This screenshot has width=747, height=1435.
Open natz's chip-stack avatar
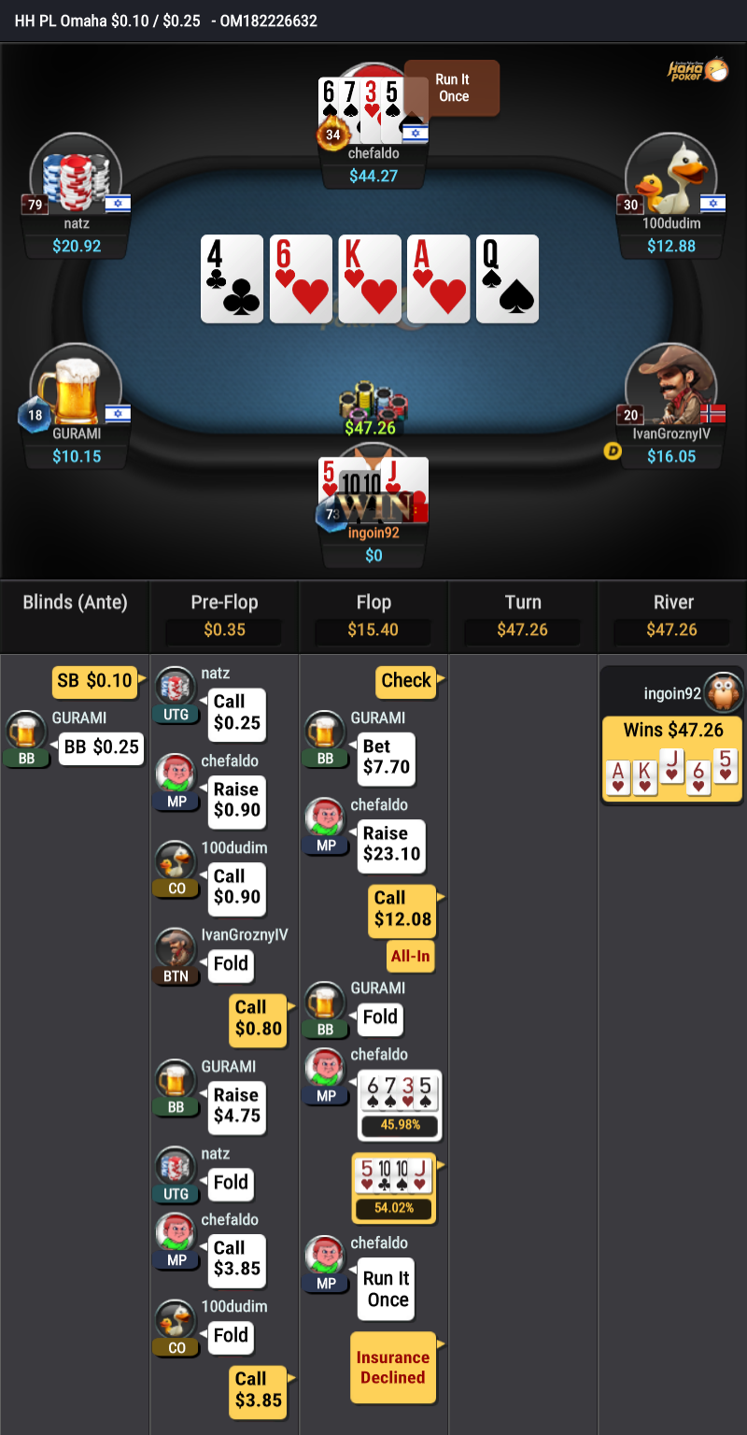pos(76,176)
